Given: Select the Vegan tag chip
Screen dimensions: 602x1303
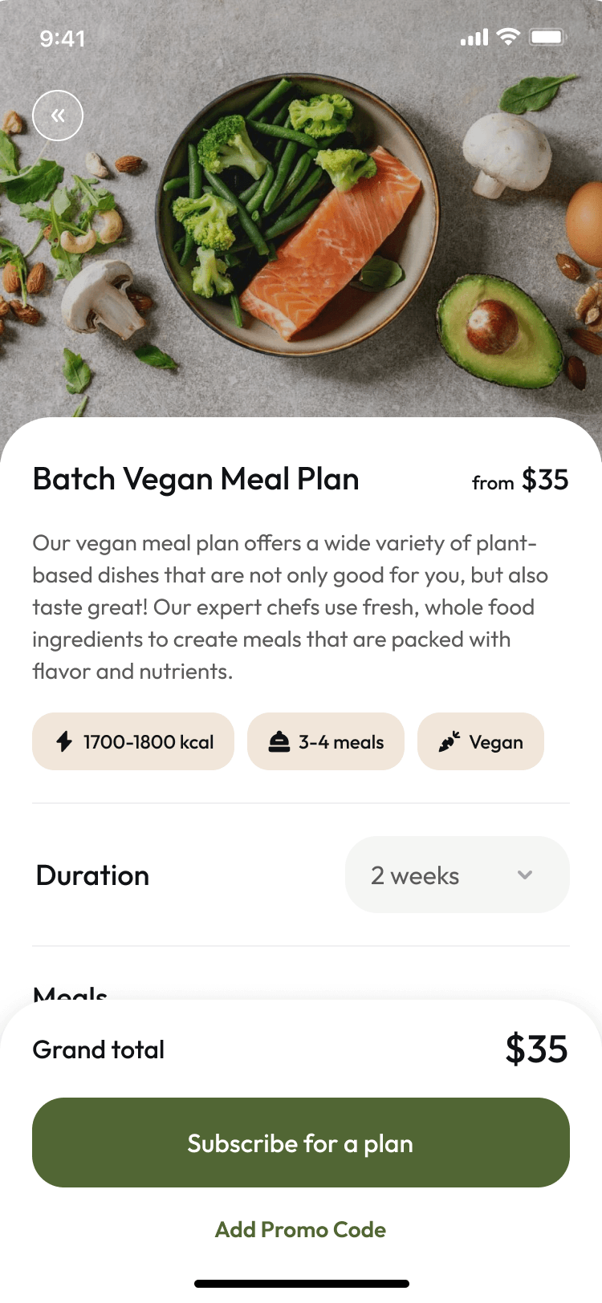Looking at the screenshot, I should [481, 741].
